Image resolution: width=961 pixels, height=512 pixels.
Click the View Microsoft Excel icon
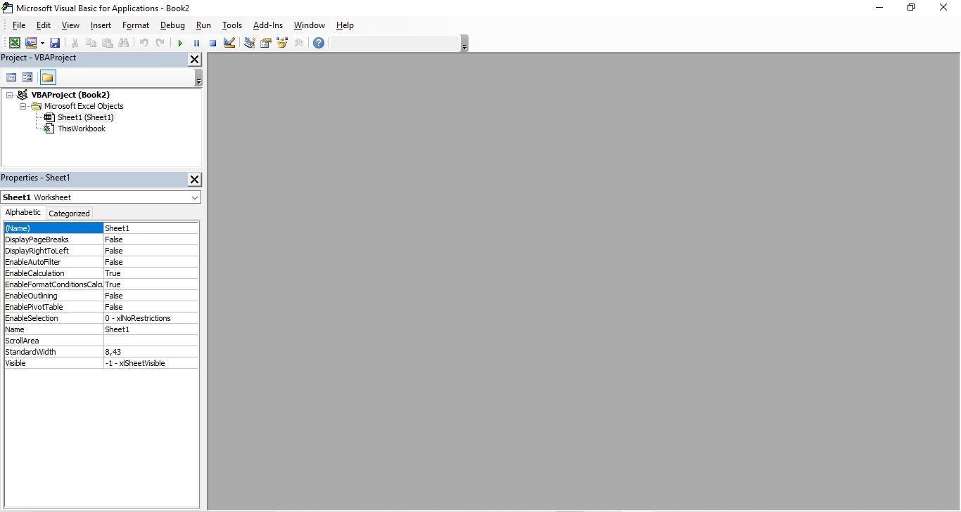pyautogui.click(x=15, y=43)
